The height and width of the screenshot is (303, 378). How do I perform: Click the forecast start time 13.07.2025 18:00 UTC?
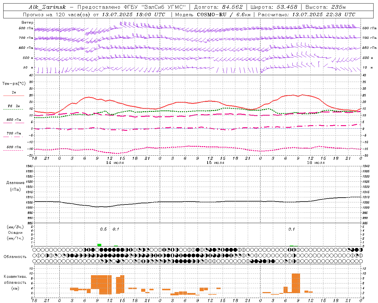coord(133,14)
